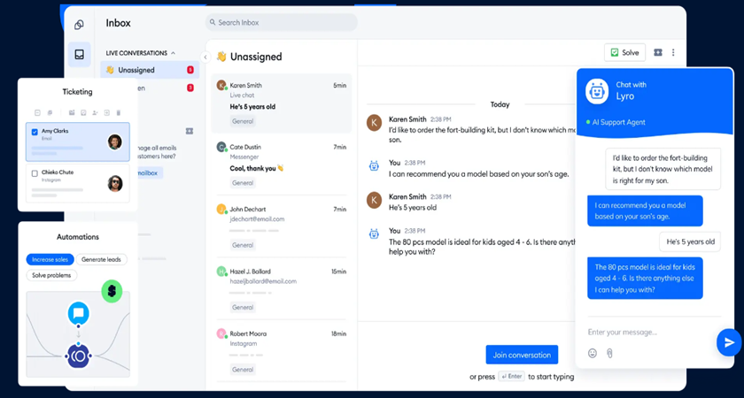Viewport: 744px width, 398px height.
Task: Click 'I can recommend you a model' Lyro bubble
Action: (x=645, y=210)
